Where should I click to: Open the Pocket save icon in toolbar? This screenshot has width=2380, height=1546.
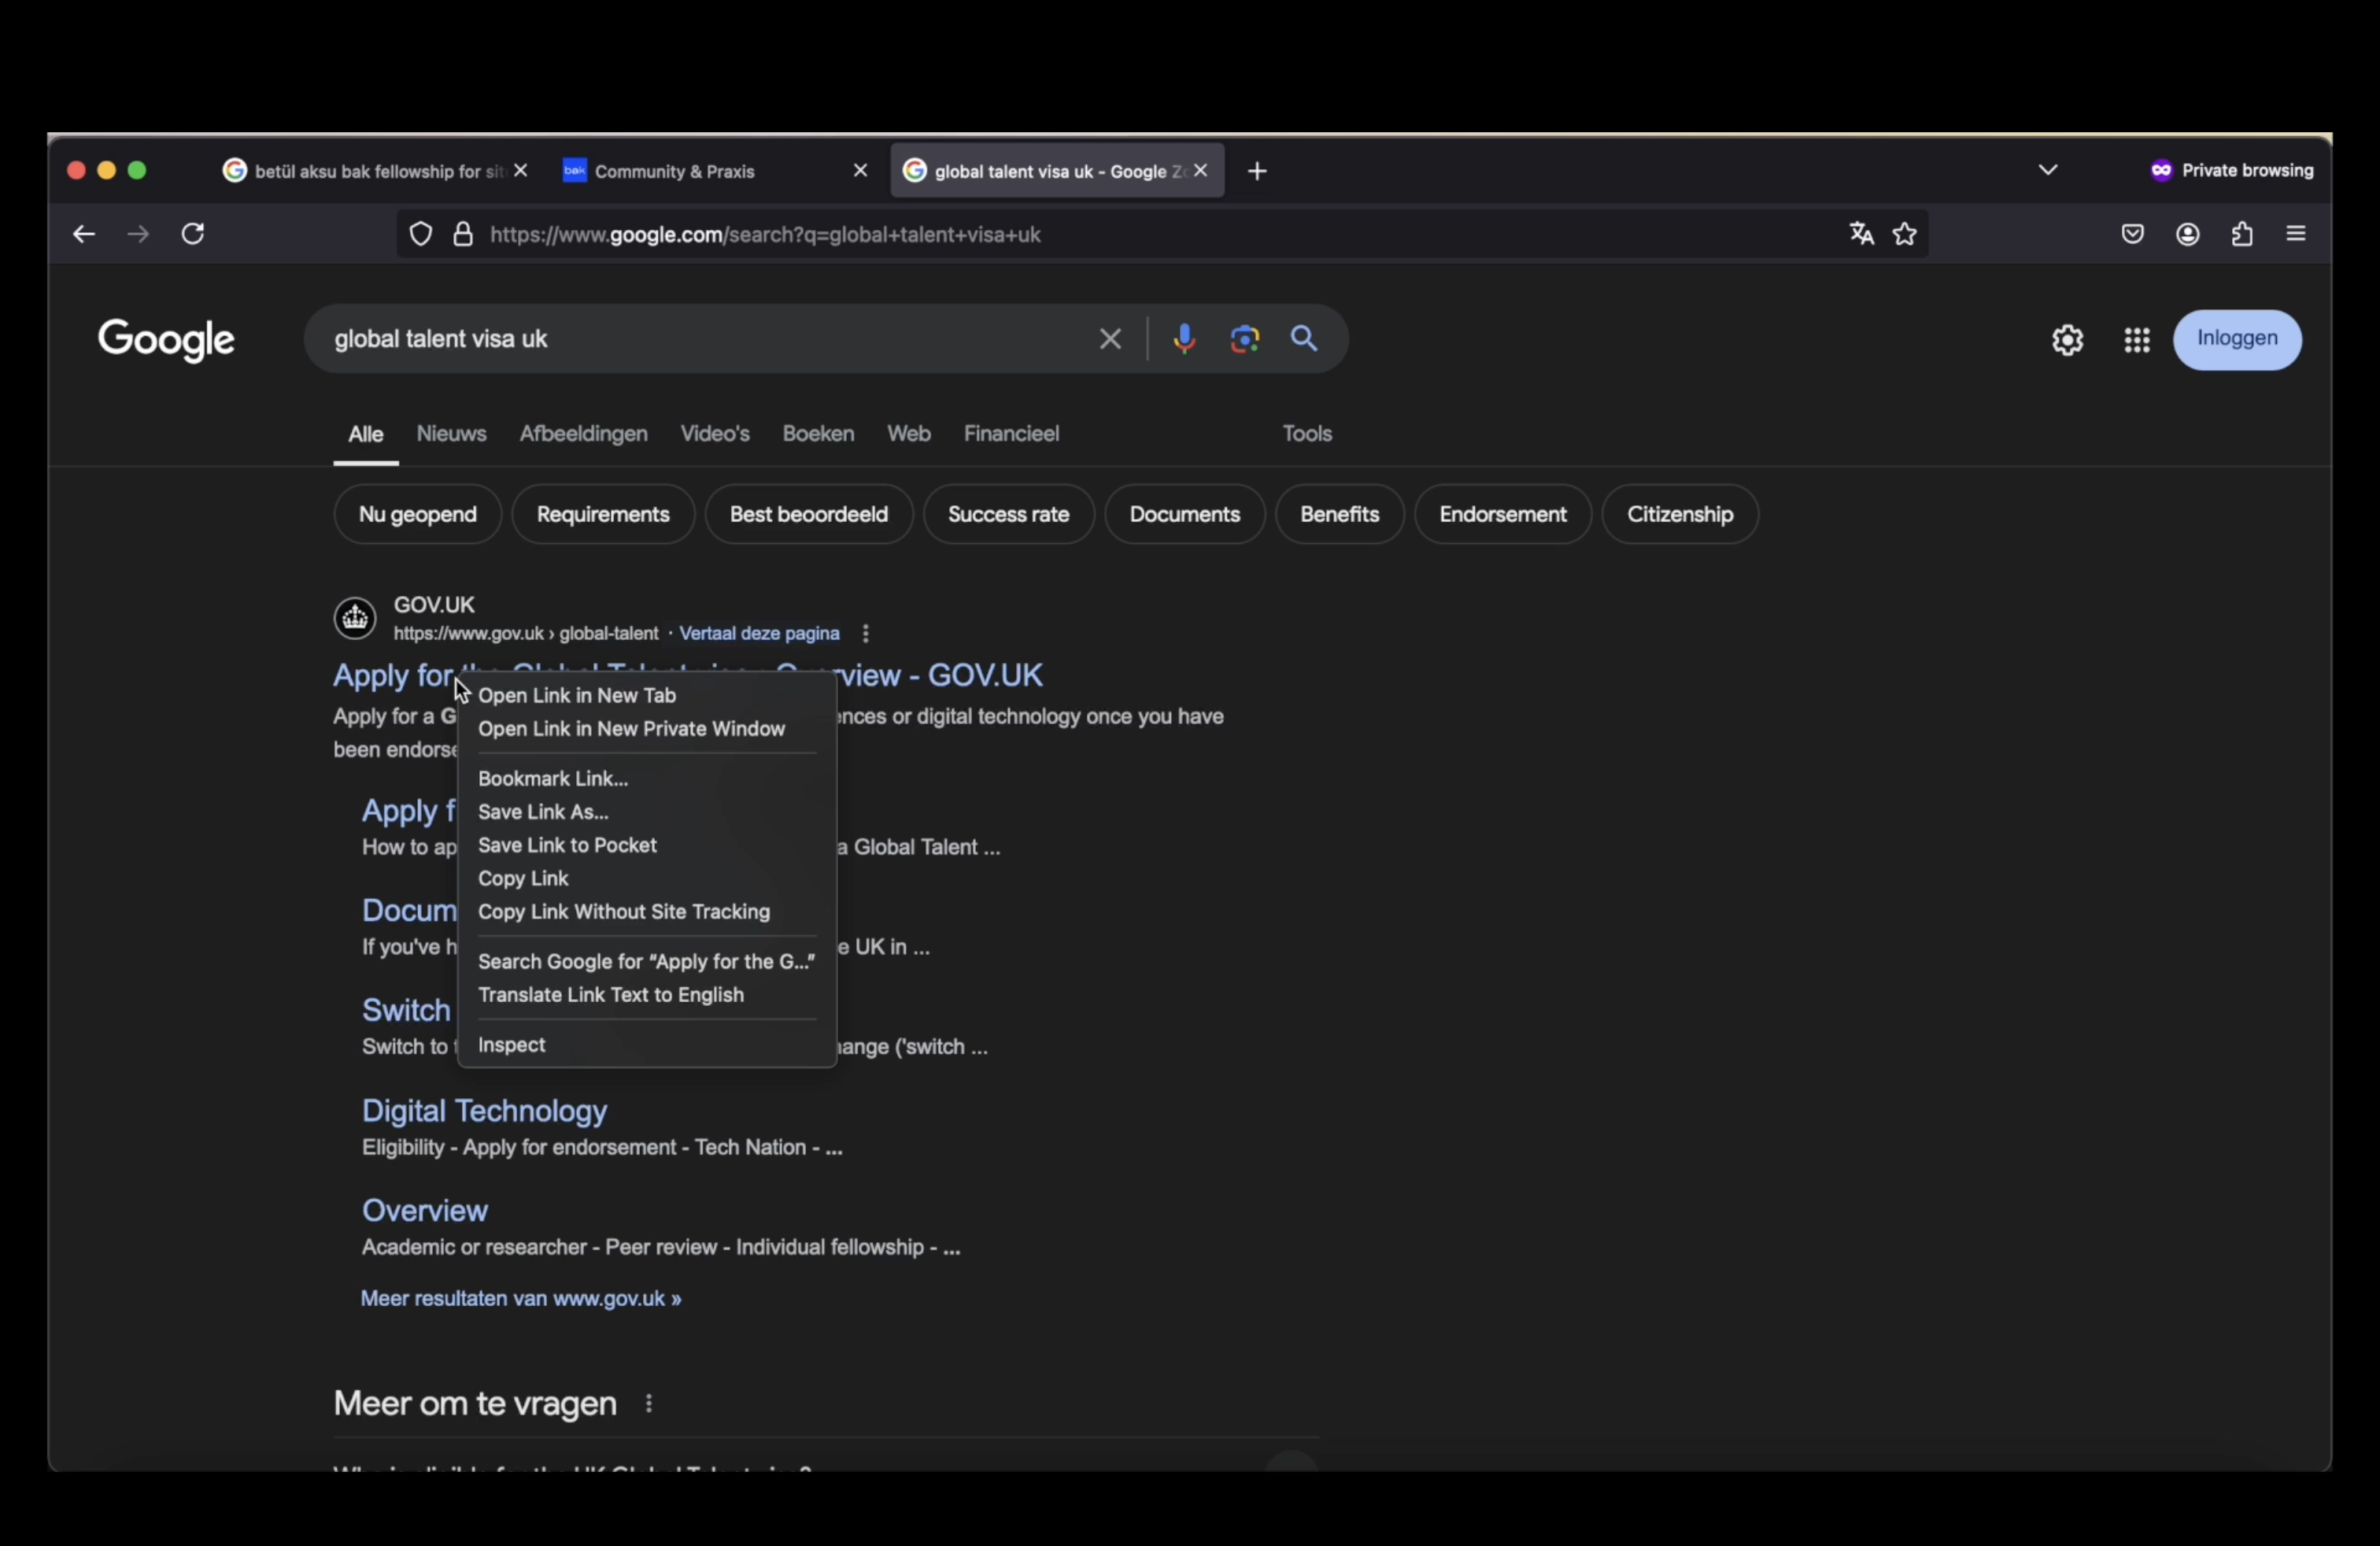(2132, 234)
